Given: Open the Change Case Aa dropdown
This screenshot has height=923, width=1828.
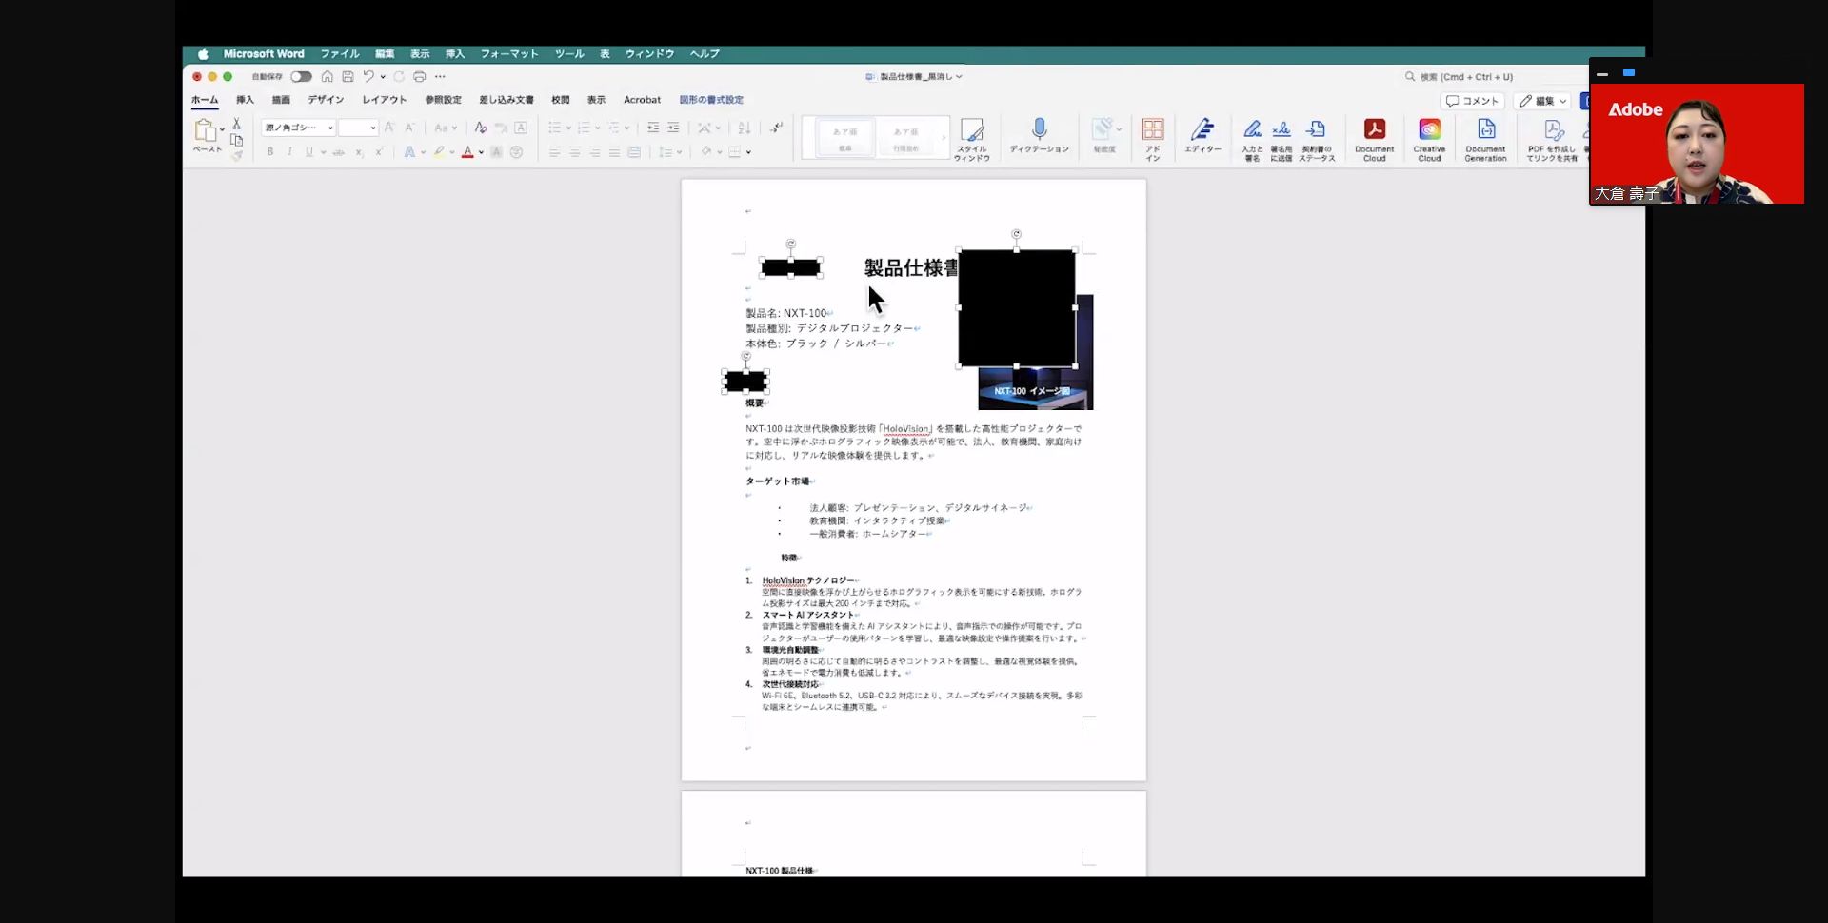Looking at the screenshot, I should tap(446, 128).
